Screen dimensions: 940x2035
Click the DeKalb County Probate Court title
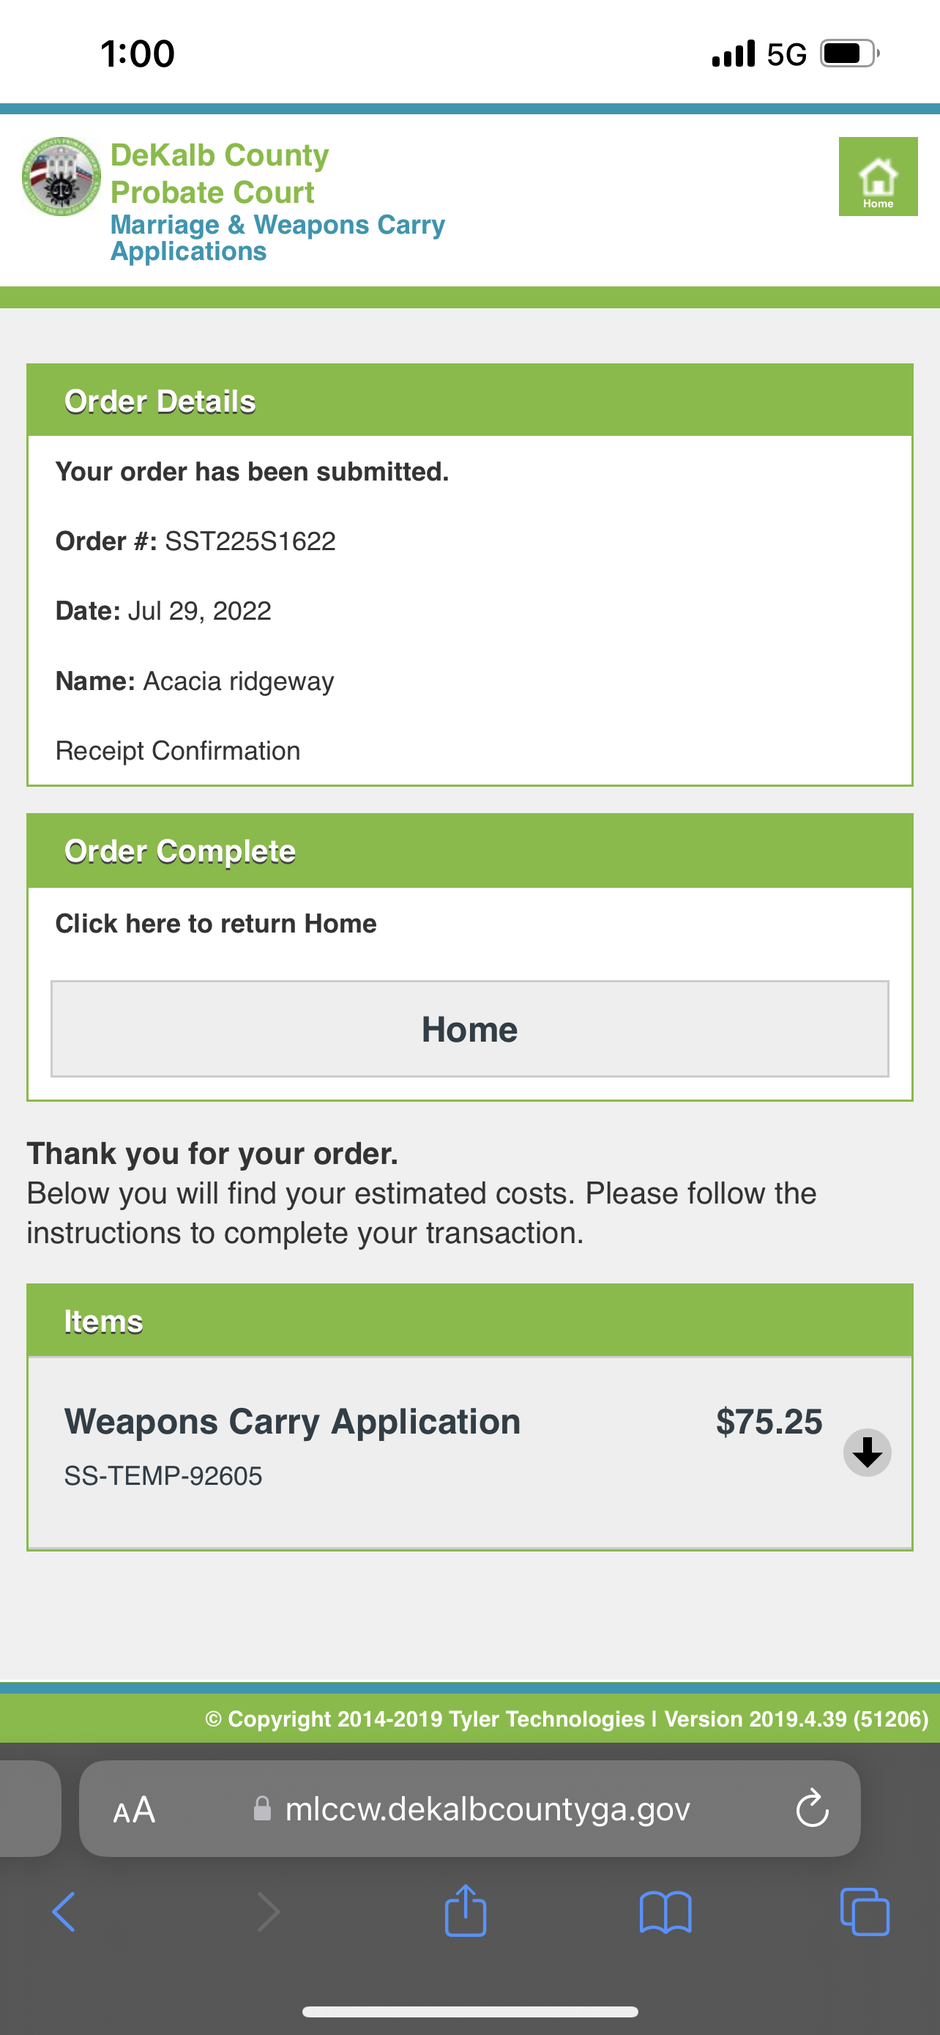220,173
